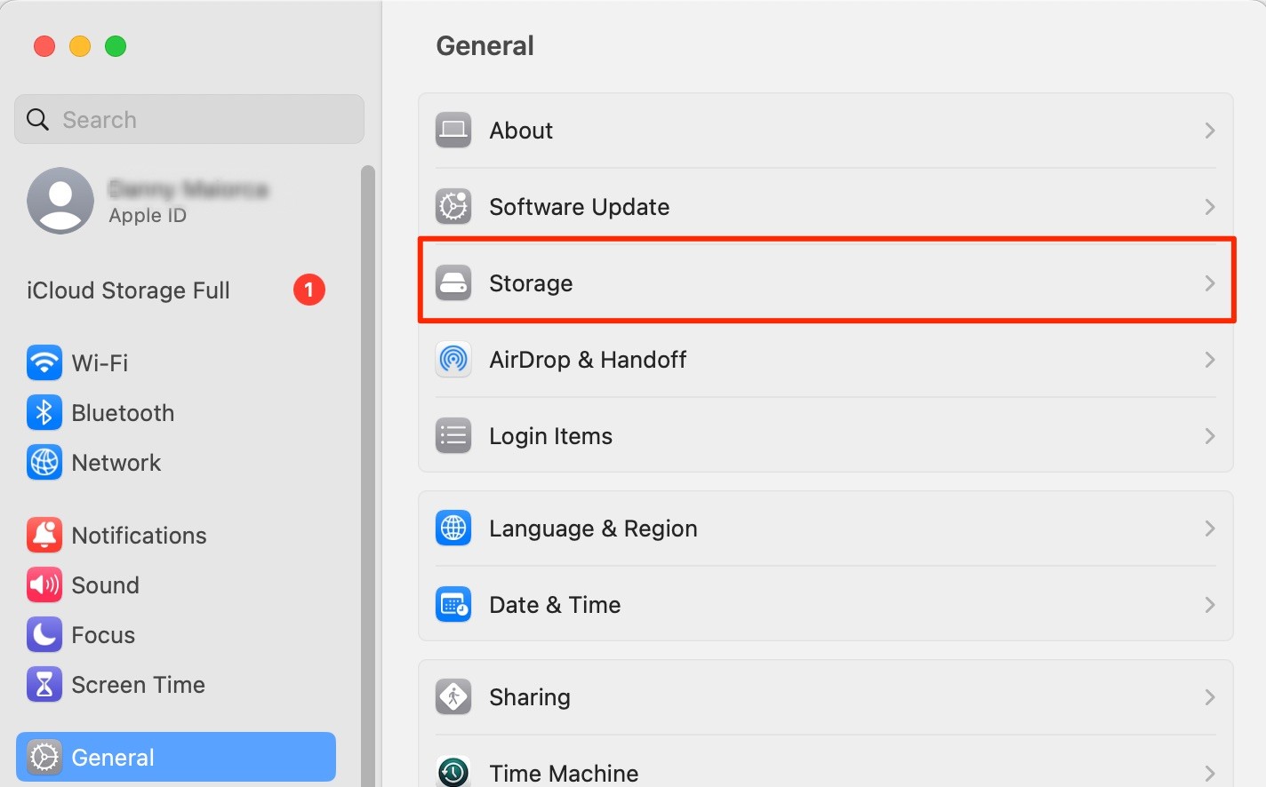
Task: Click the Software Update gear icon
Action: click(x=453, y=207)
